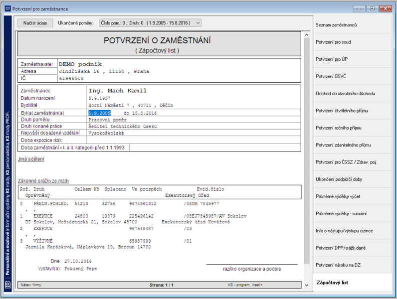Click the EXEKUCE 987548487 row
Screen dimensions: 397x299
click(106, 228)
